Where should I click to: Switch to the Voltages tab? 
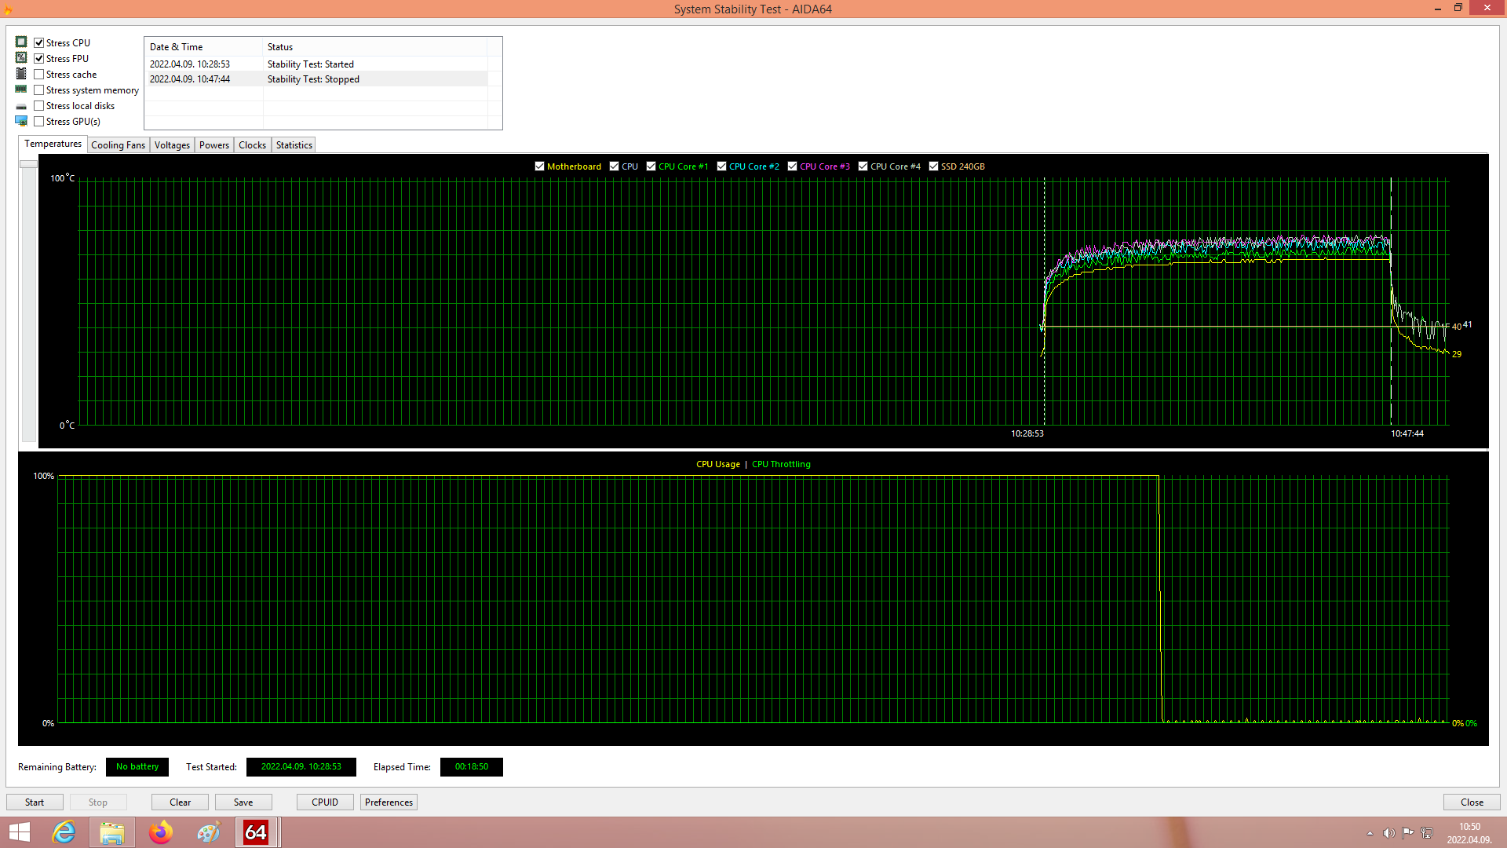172,145
